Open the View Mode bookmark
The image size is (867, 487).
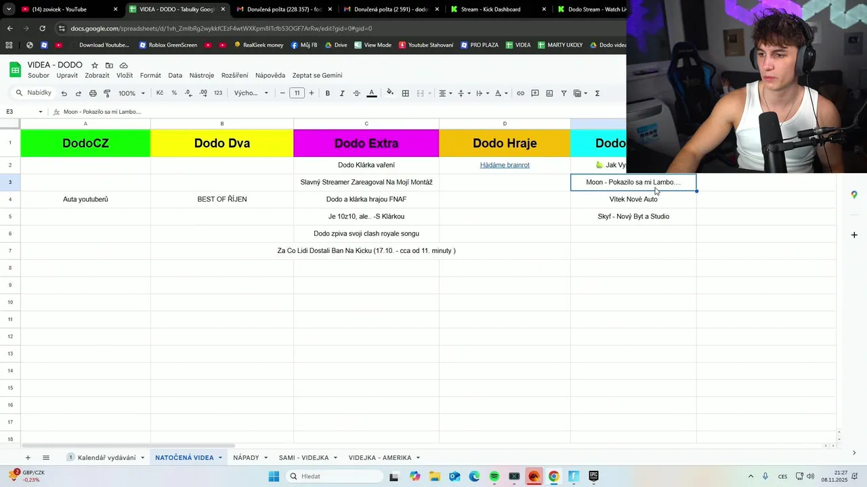(373, 45)
